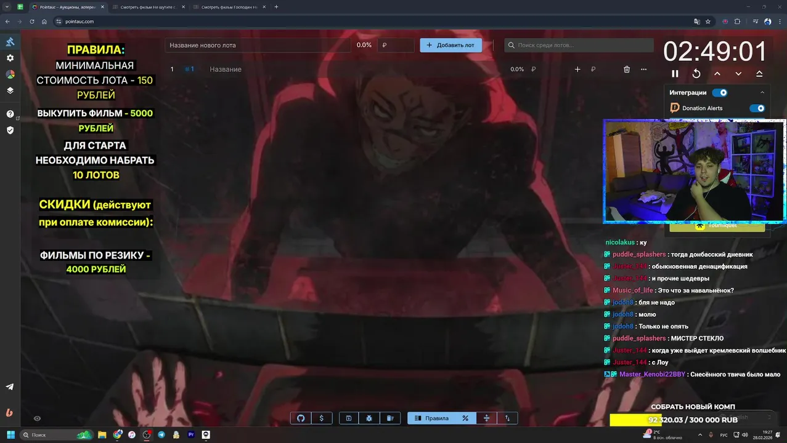Add amount to lot 1 with plus icon
This screenshot has width=787, height=443.
(x=577, y=70)
